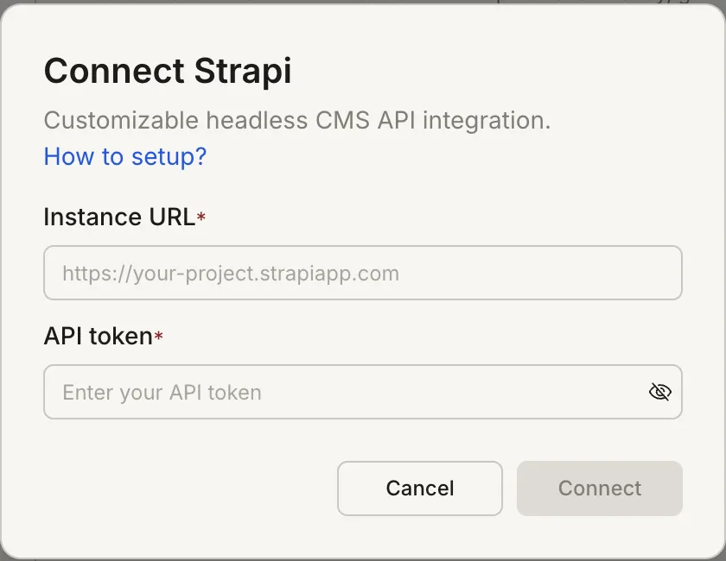726x561 pixels.
Task: Follow the blue setup help link
Action: pyautogui.click(x=124, y=156)
